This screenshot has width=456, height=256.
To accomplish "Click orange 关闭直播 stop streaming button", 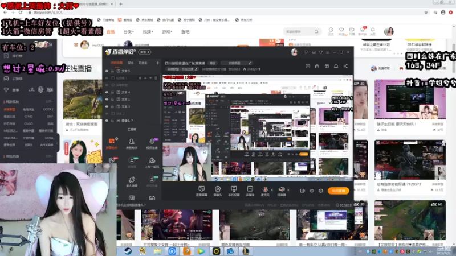I will 338,191.
